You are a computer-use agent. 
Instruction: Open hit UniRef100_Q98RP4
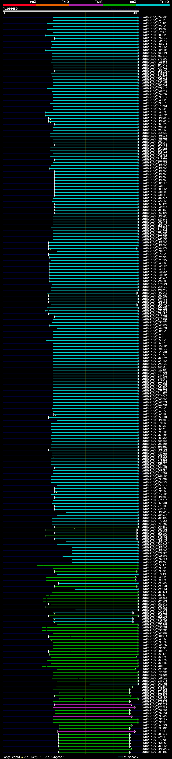154,583
